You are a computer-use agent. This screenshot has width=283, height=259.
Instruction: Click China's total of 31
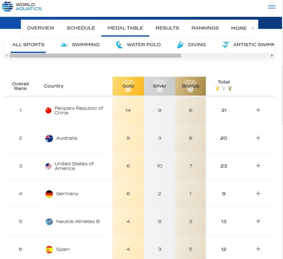point(224,110)
